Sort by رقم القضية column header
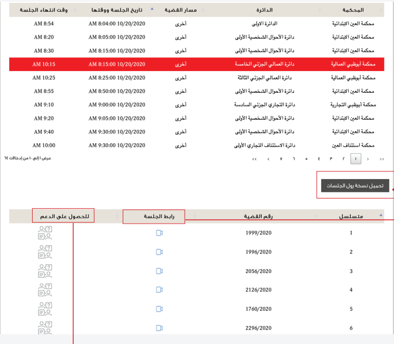The width and height of the screenshot is (394, 344). pyautogui.click(x=258, y=216)
